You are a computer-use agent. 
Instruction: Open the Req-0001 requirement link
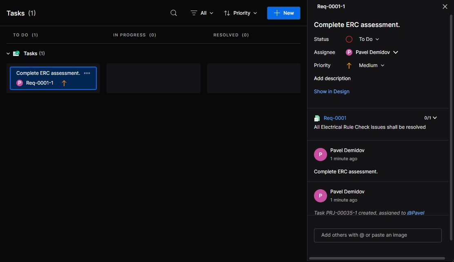(x=335, y=118)
